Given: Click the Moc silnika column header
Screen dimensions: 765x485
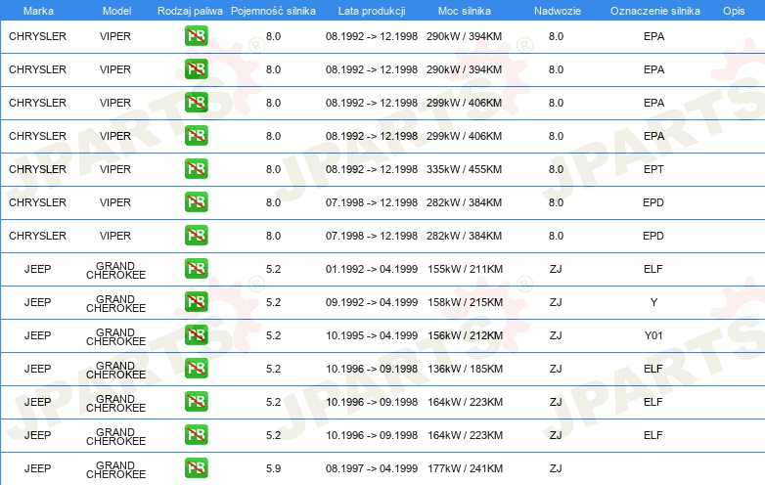Looking at the screenshot, I should point(465,11).
